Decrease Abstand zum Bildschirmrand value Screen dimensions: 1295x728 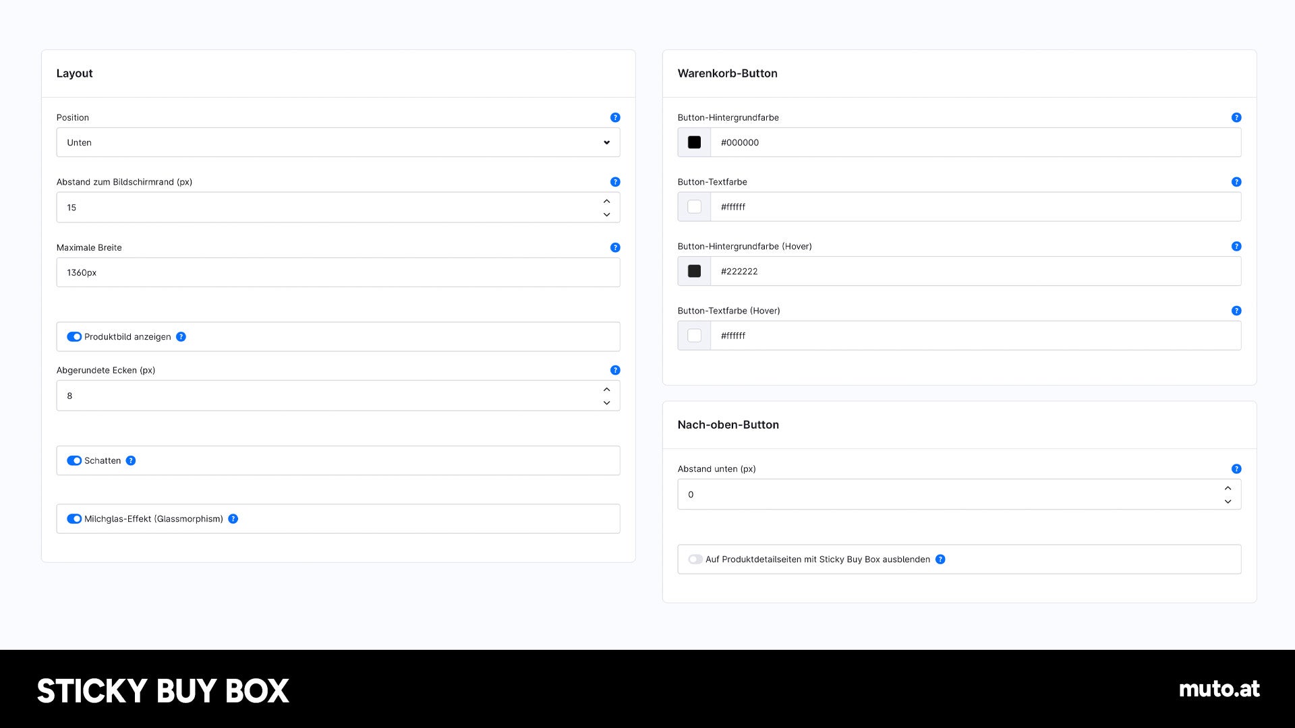pos(606,214)
